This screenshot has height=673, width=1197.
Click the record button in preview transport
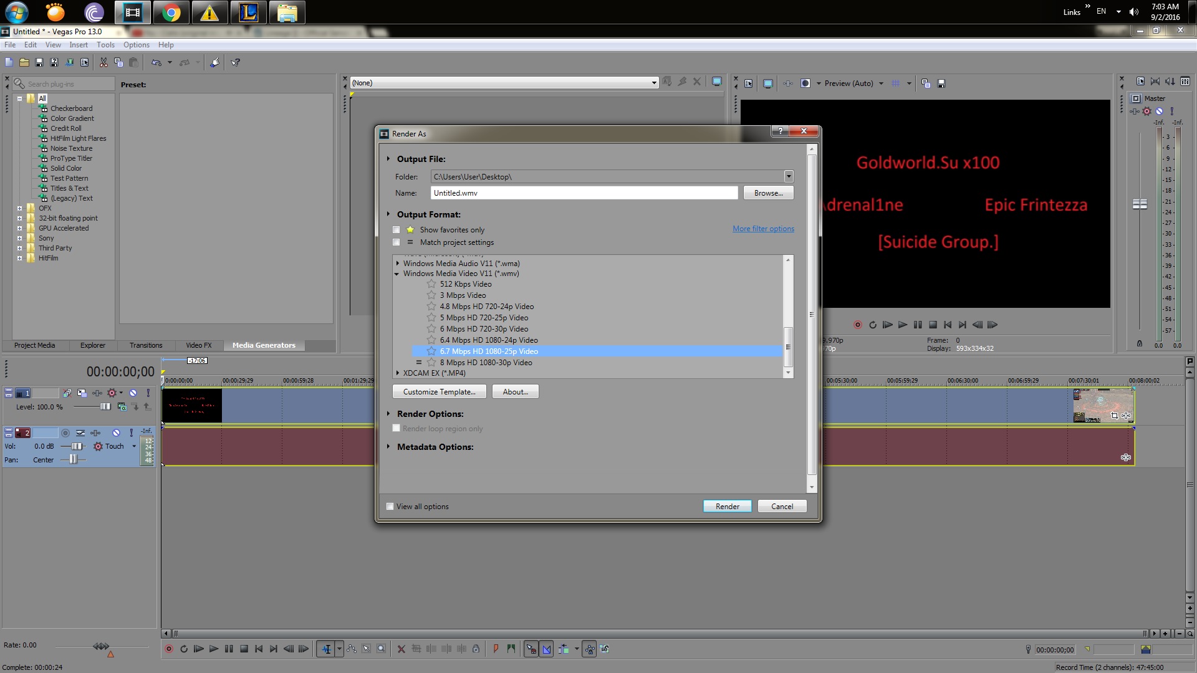click(857, 325)
